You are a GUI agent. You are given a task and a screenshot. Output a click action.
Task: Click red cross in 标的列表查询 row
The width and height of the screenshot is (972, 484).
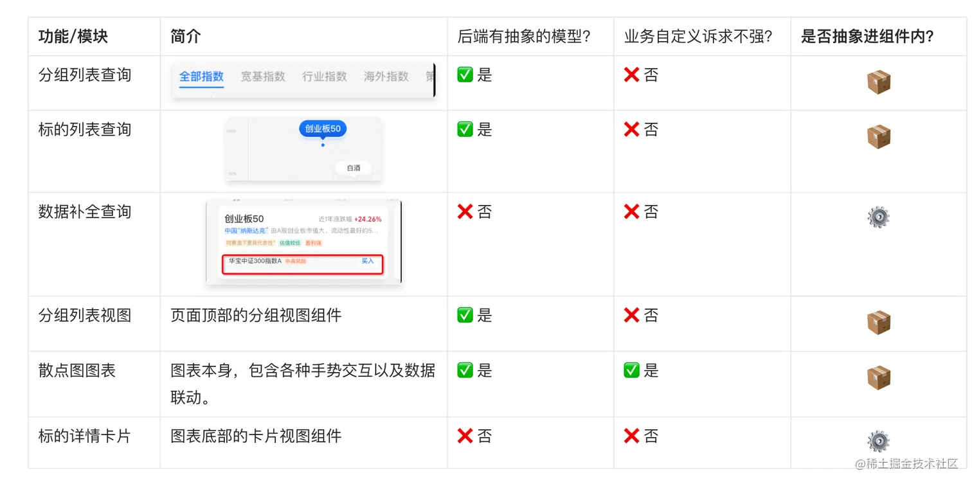pyautogui.click(x=631, y=129)
